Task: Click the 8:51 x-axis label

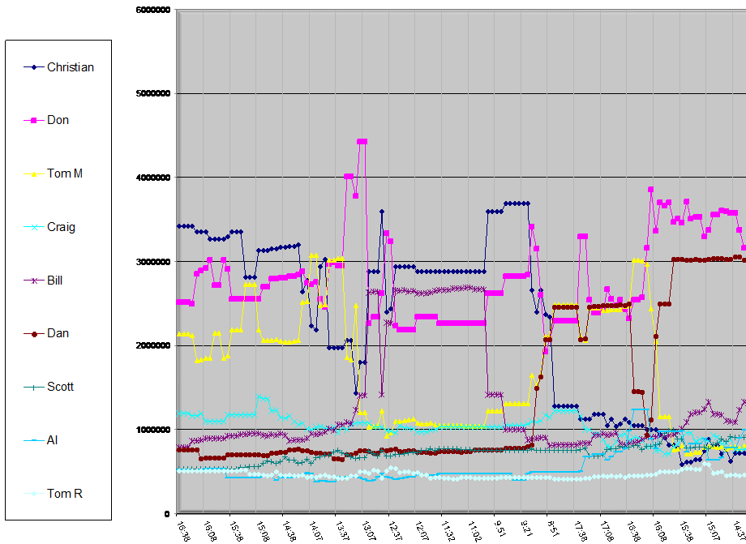Action: point(553,529)
